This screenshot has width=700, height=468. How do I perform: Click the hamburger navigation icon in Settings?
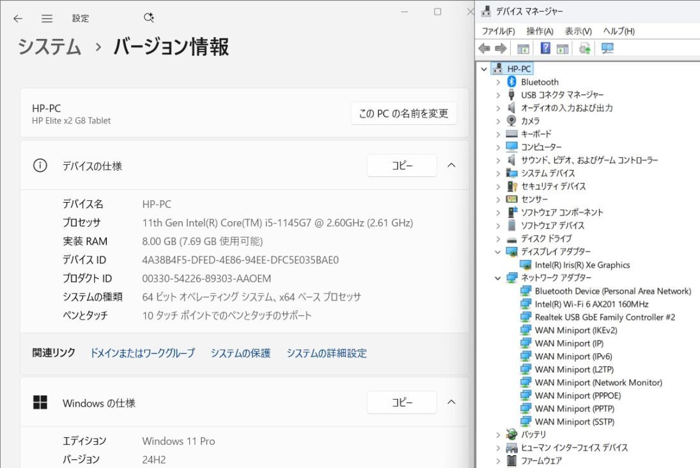pyautogui.click(x=47, y=19)
